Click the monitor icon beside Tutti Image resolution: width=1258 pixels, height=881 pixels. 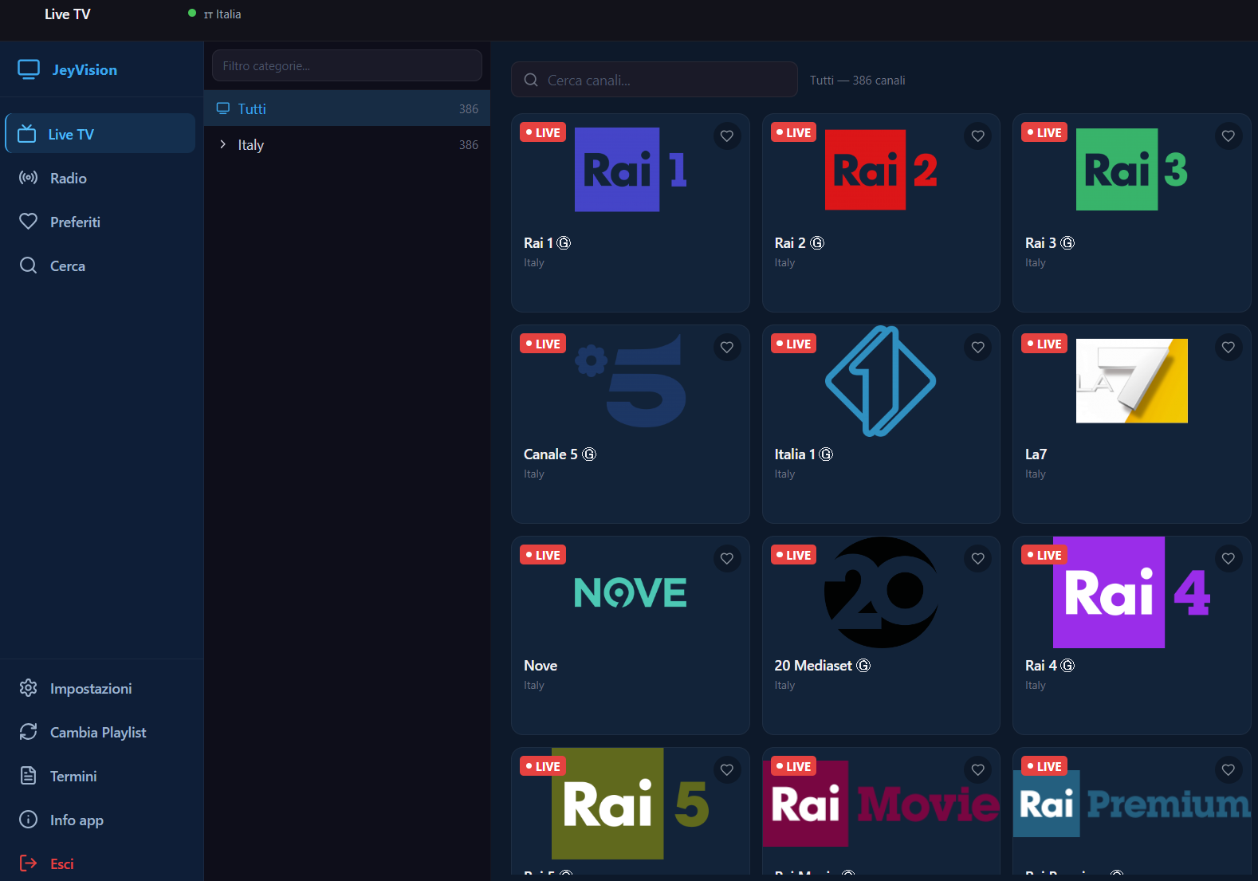(223, 108)
